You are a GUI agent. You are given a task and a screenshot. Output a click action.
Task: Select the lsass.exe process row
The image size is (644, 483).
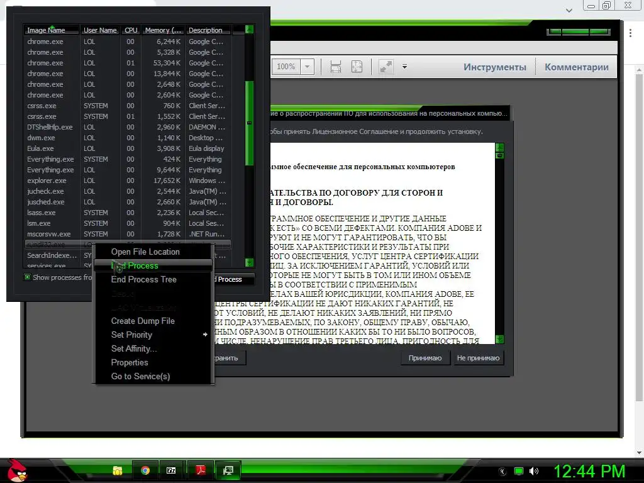point(127,213)
